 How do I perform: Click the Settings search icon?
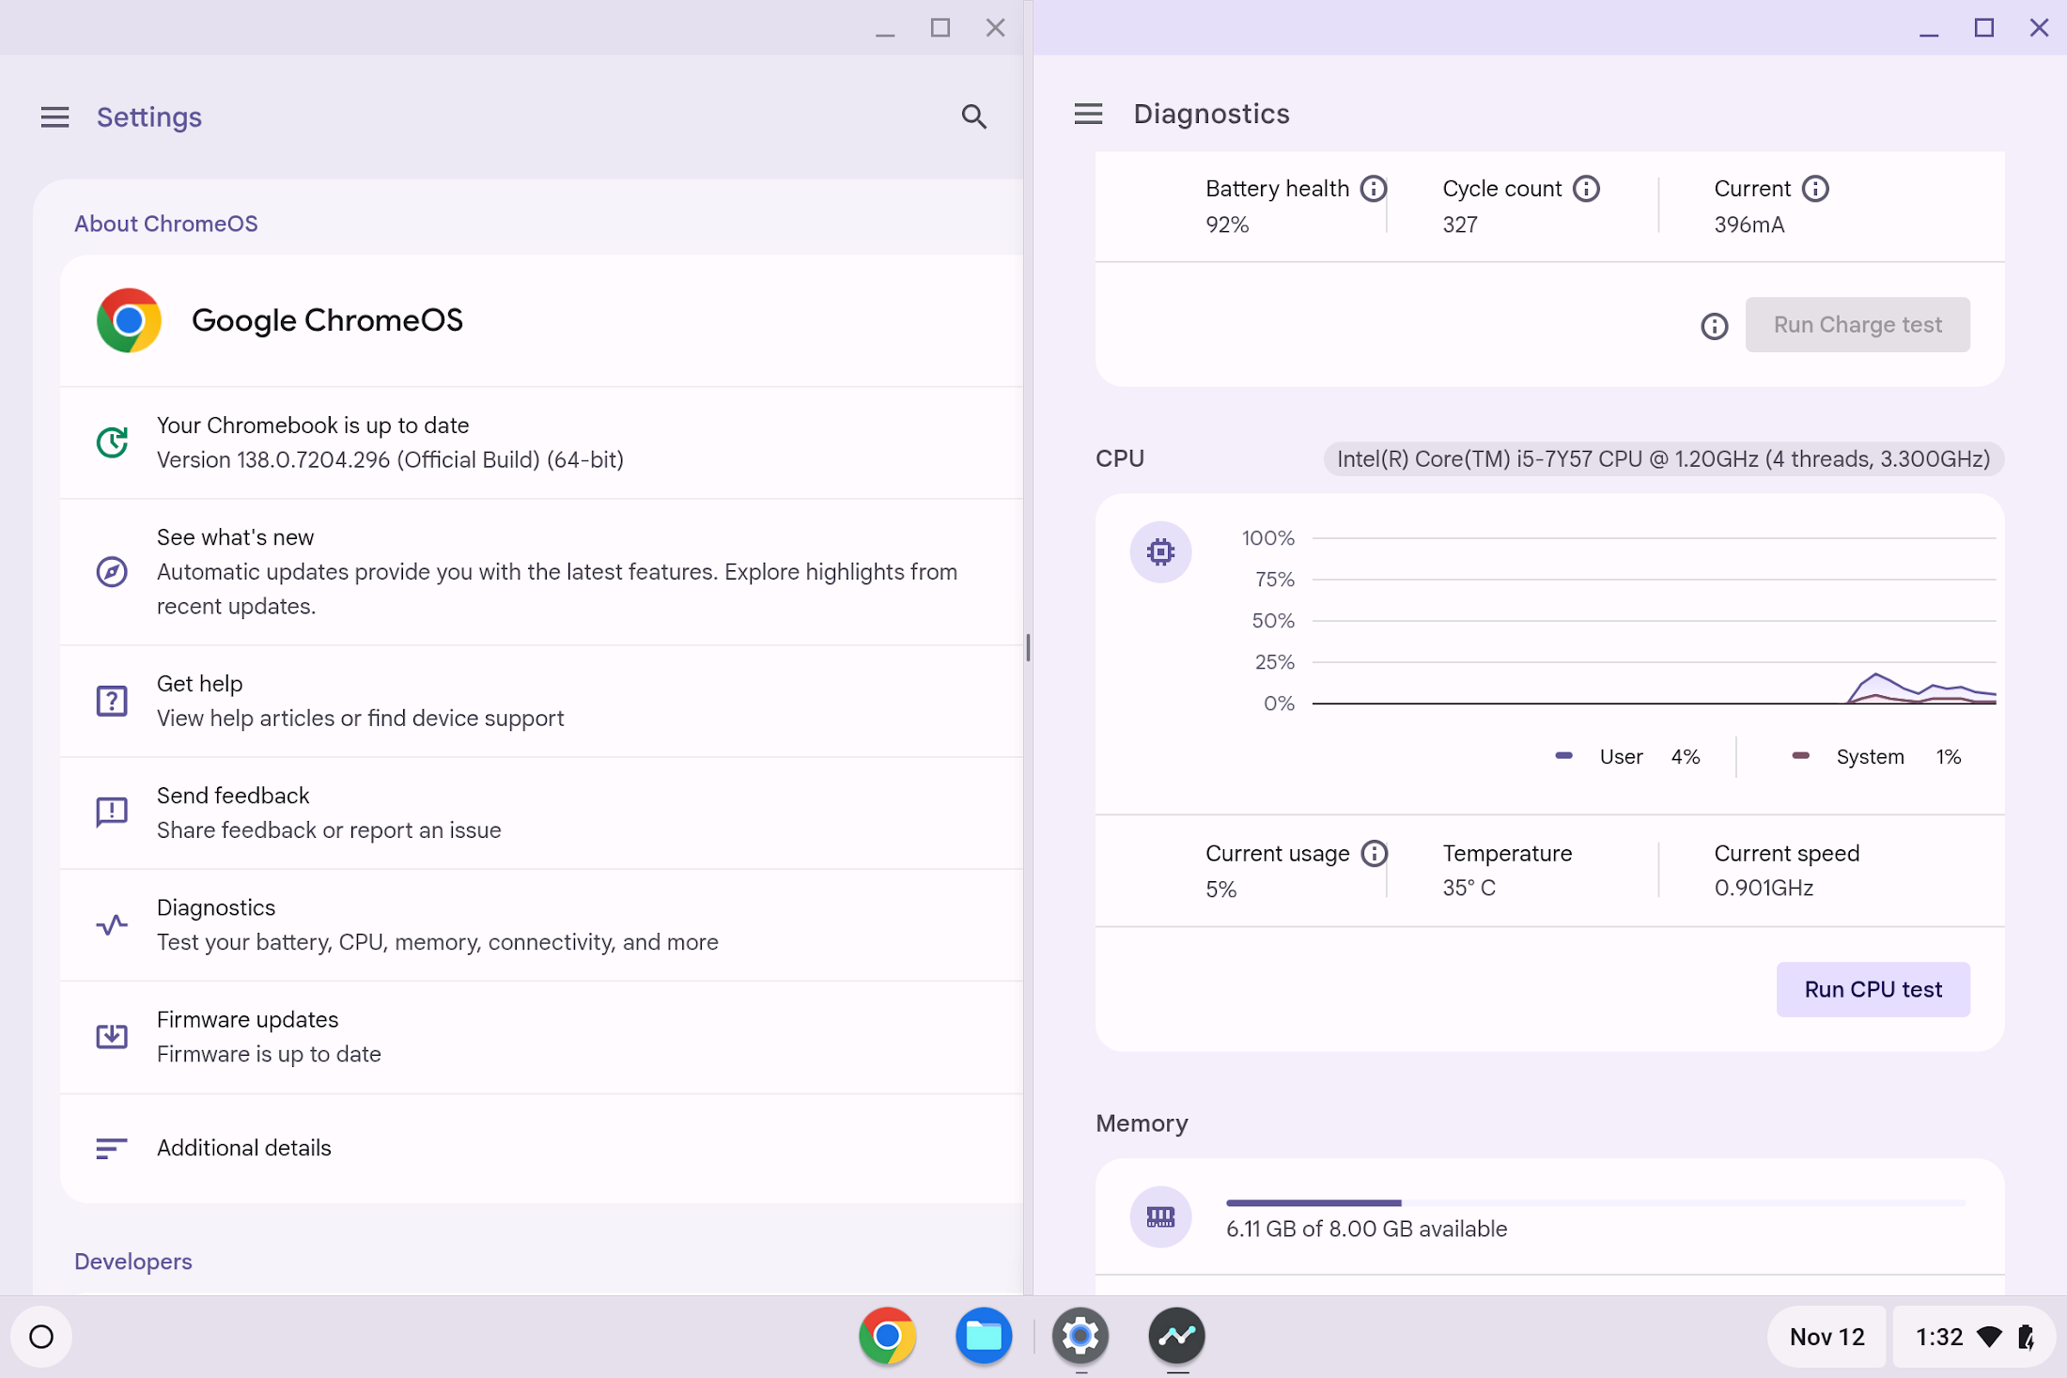pyautogui.click(x=973, y=116)
